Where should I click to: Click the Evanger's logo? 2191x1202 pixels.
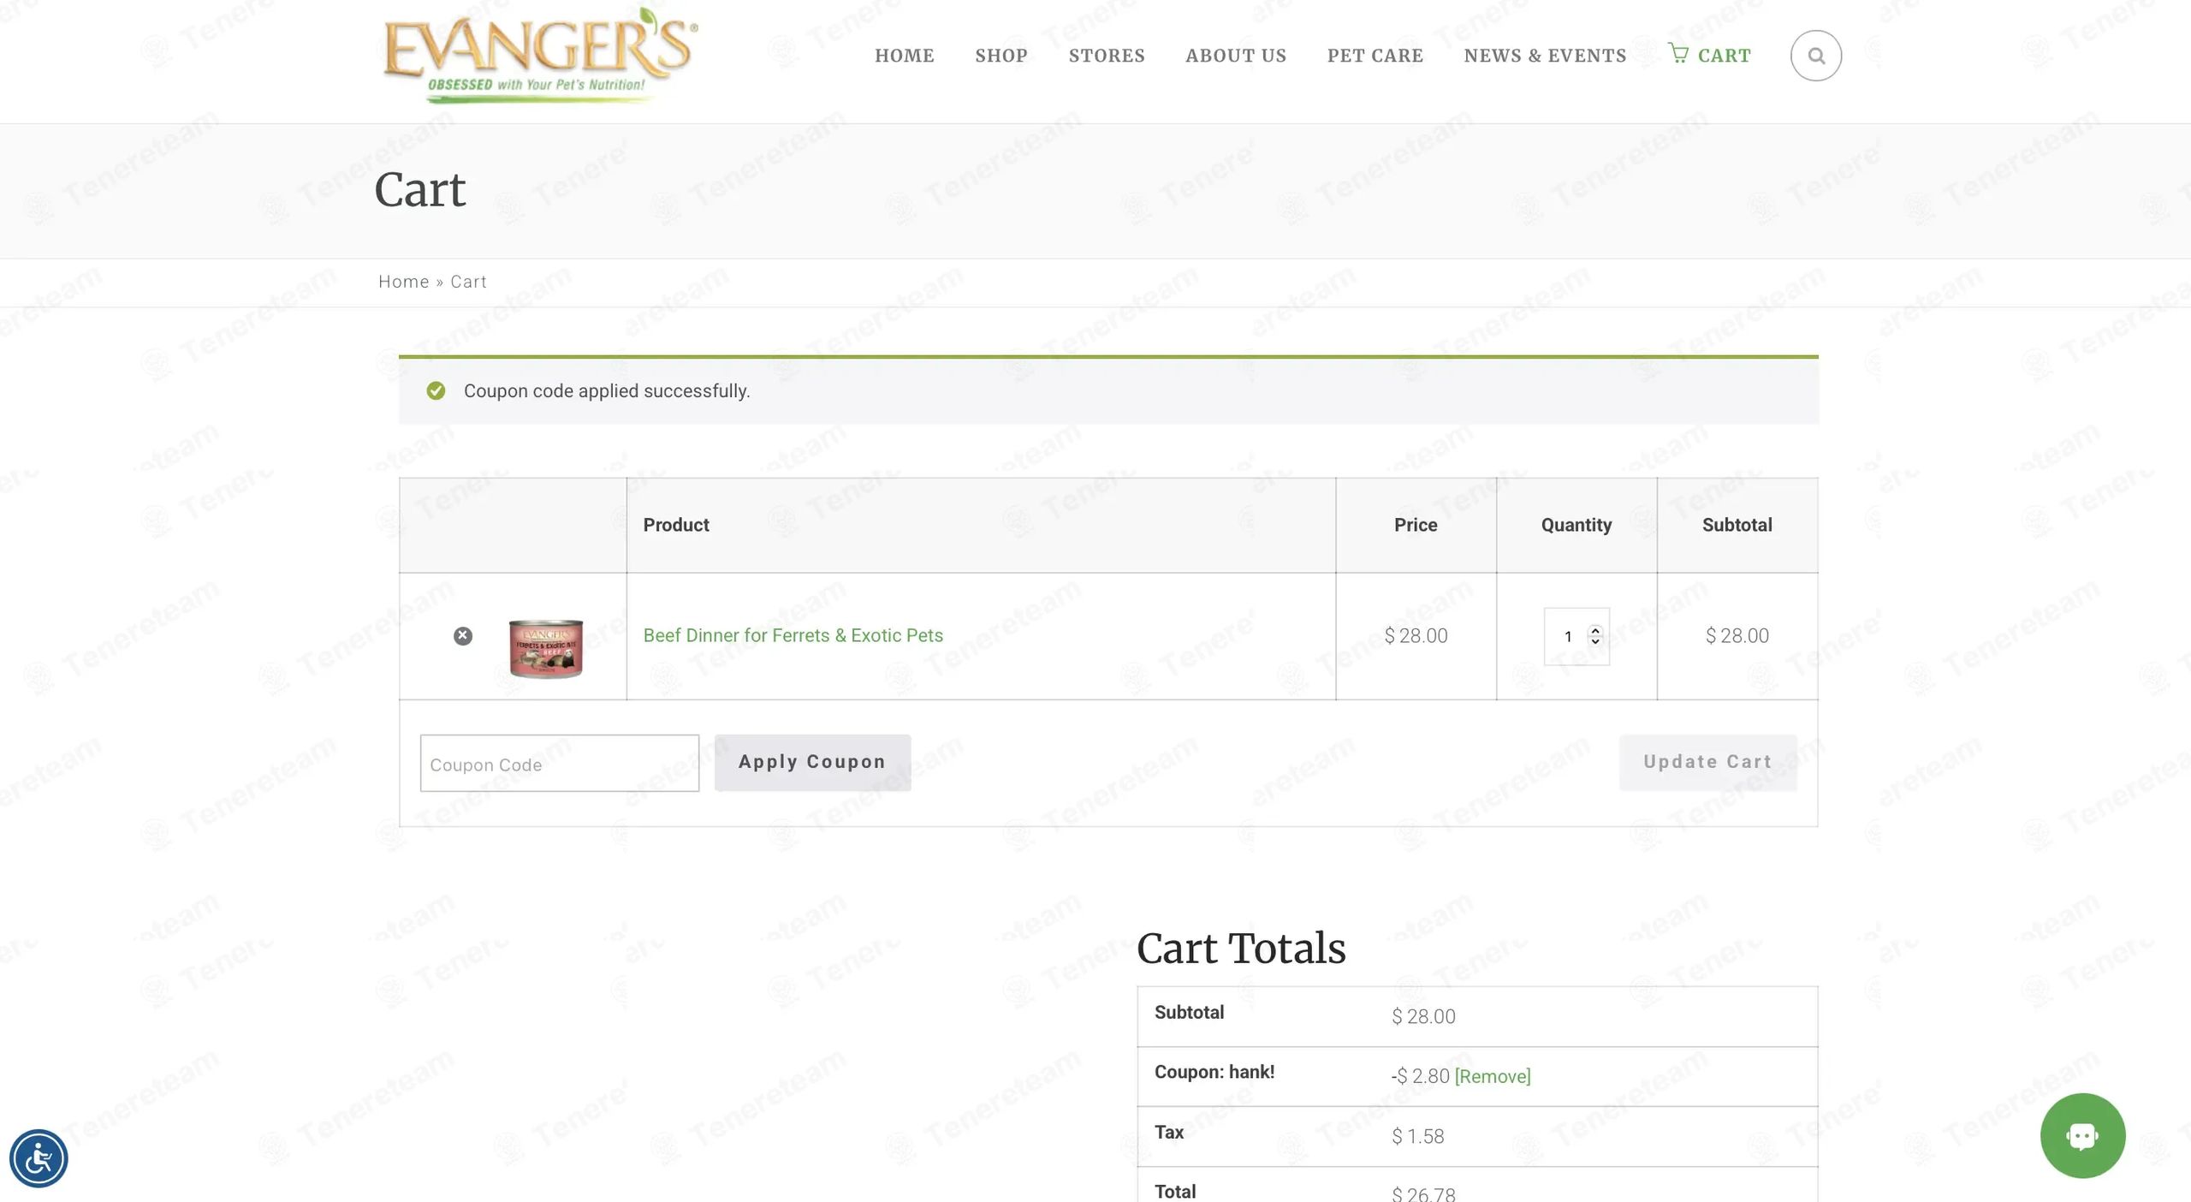(540, 56)
